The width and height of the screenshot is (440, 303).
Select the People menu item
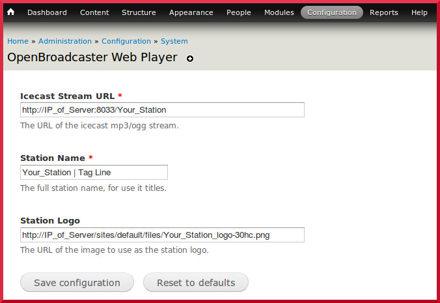click(238, 12)
